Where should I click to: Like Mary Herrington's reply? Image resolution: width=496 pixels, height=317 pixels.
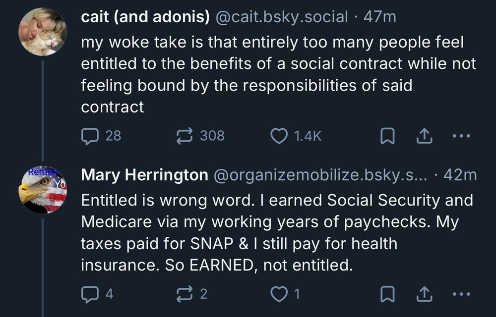pyautogui.click(x=280, y=294)
